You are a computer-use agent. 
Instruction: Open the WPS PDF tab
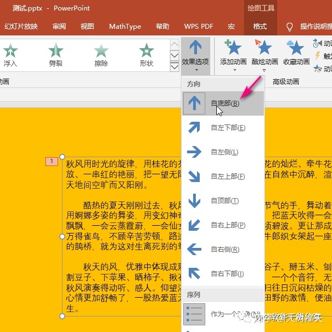[x=199, y=27]
